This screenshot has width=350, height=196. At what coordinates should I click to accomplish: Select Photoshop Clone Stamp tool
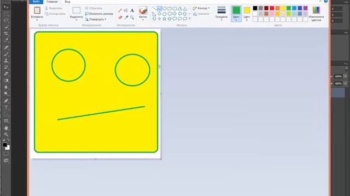click(x=6, y=60)
